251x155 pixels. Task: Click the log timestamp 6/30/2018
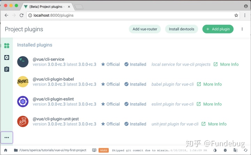pyautogui.click(x=189, y=150)
